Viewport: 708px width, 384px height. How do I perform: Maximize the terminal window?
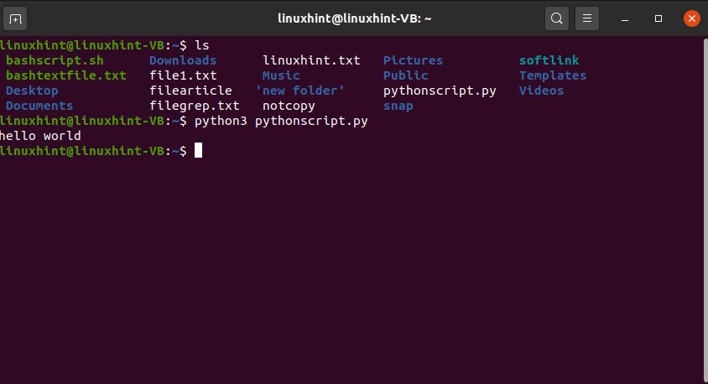point(659,18)
